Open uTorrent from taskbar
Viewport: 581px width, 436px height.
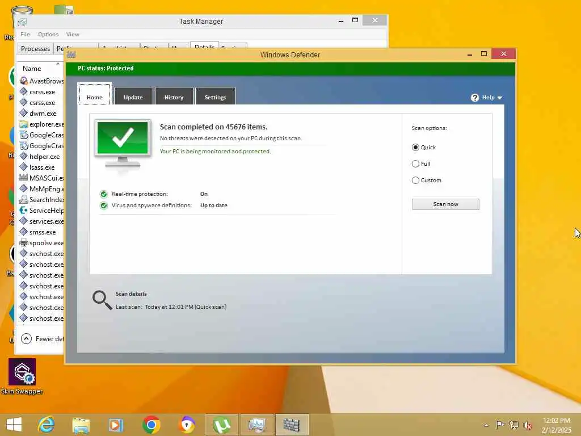click(222, 425)
